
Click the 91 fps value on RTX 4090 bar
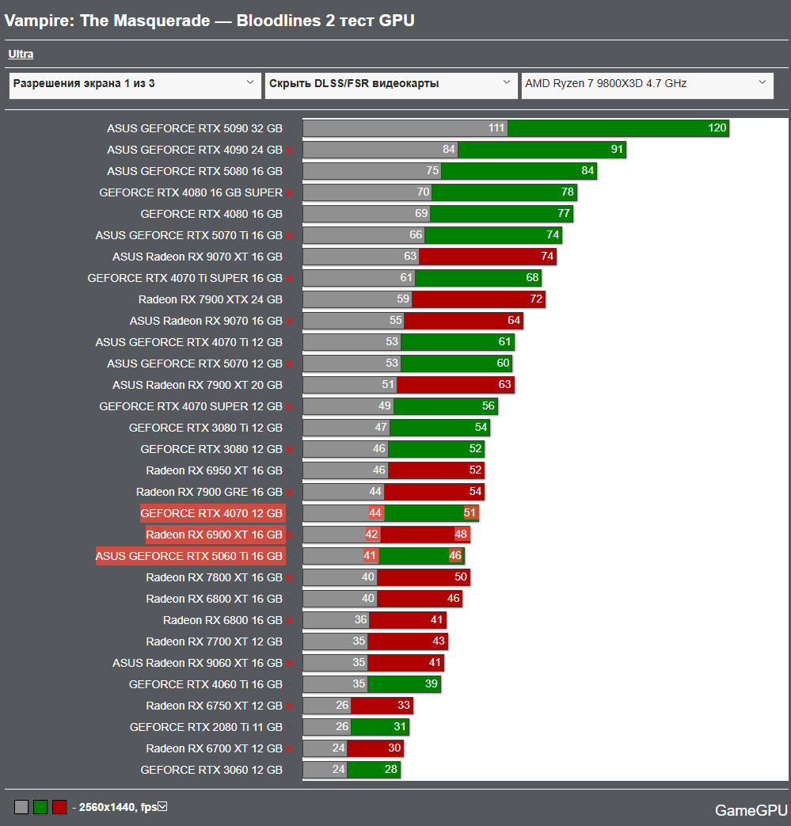pyautogui.click(x=617, y=150)
